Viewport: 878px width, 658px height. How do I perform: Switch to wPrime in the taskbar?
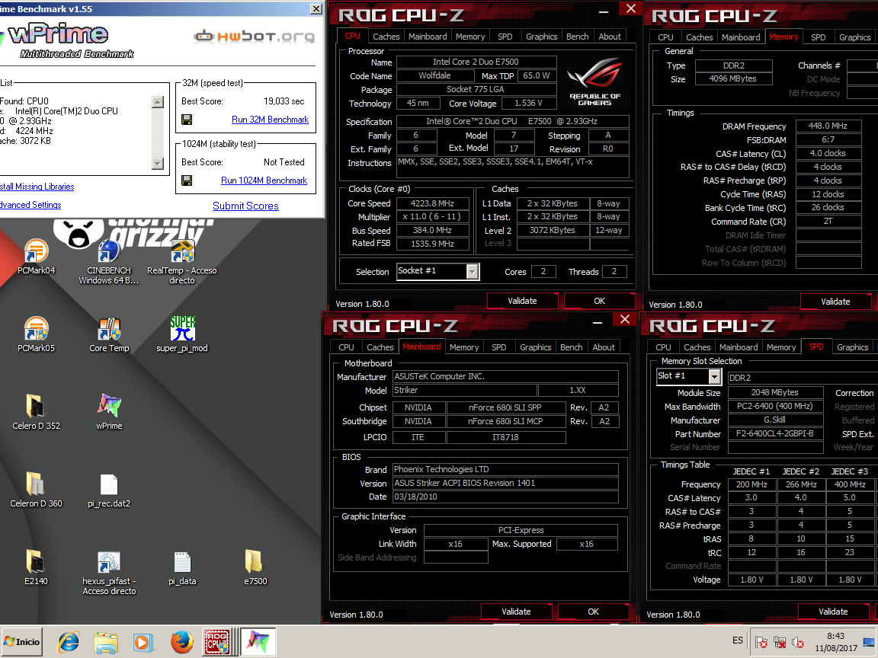pos(258,642)
